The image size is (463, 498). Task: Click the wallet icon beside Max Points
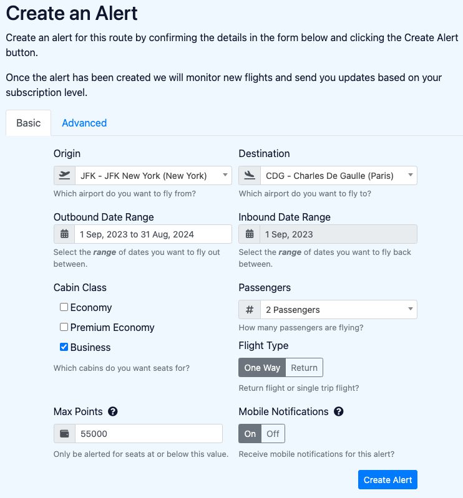(x=64, y=434)
